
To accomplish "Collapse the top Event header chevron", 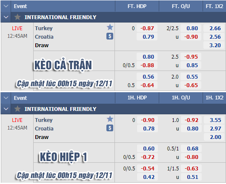I will (6, 6).
